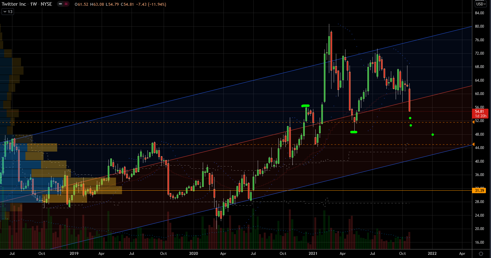Image resolution: width=491 pixels, height=258 pixels.
Task: Click the 1d 20h bar countdown
Action: (x=480, y=116)
